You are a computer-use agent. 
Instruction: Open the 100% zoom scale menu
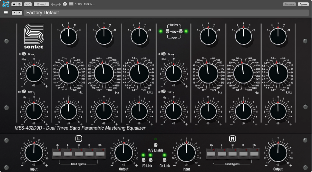pos(79,4)
